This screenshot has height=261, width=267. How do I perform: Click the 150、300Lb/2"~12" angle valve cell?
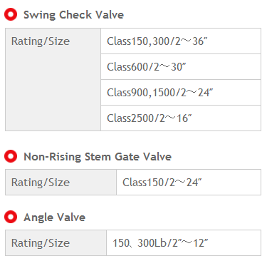tap(184, 243)
